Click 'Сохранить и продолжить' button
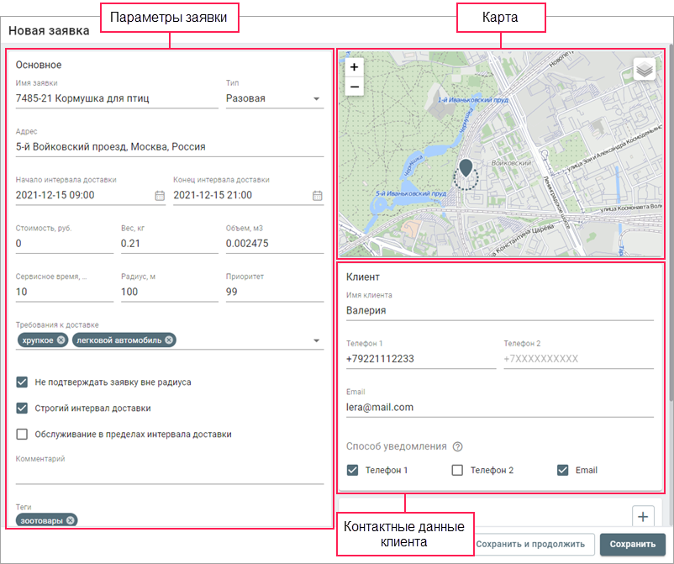Screen dimensions: 674x564 (x=535, y=544)
